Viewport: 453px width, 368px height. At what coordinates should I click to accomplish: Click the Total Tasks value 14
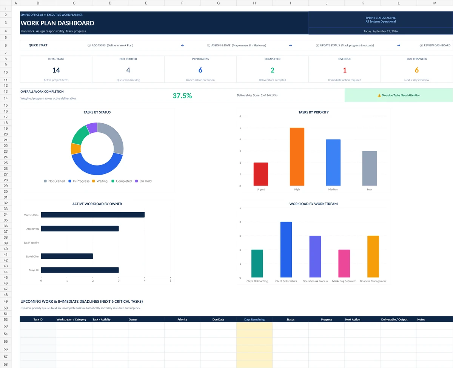[56, 70]
